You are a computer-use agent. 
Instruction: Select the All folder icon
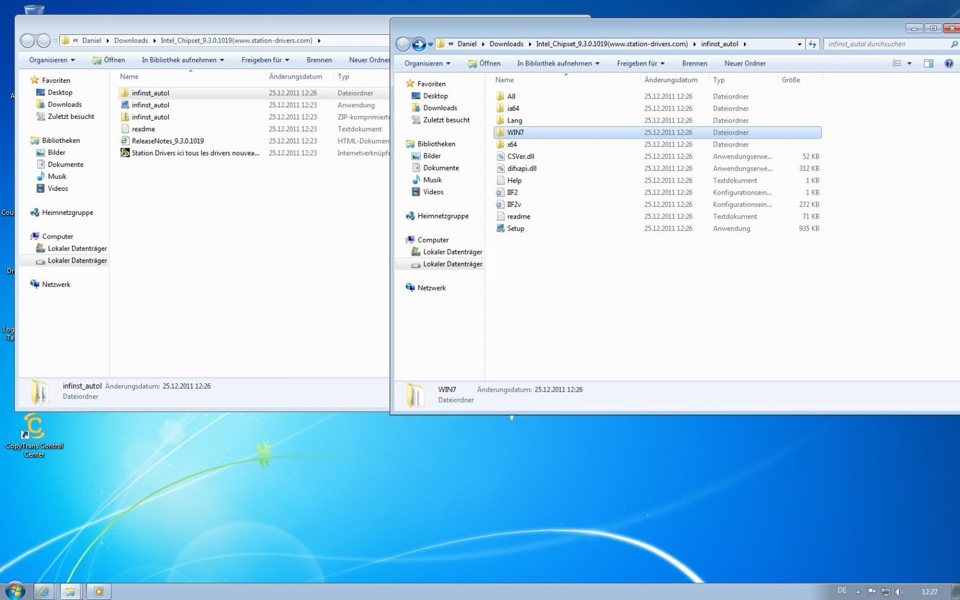point(500,96)
